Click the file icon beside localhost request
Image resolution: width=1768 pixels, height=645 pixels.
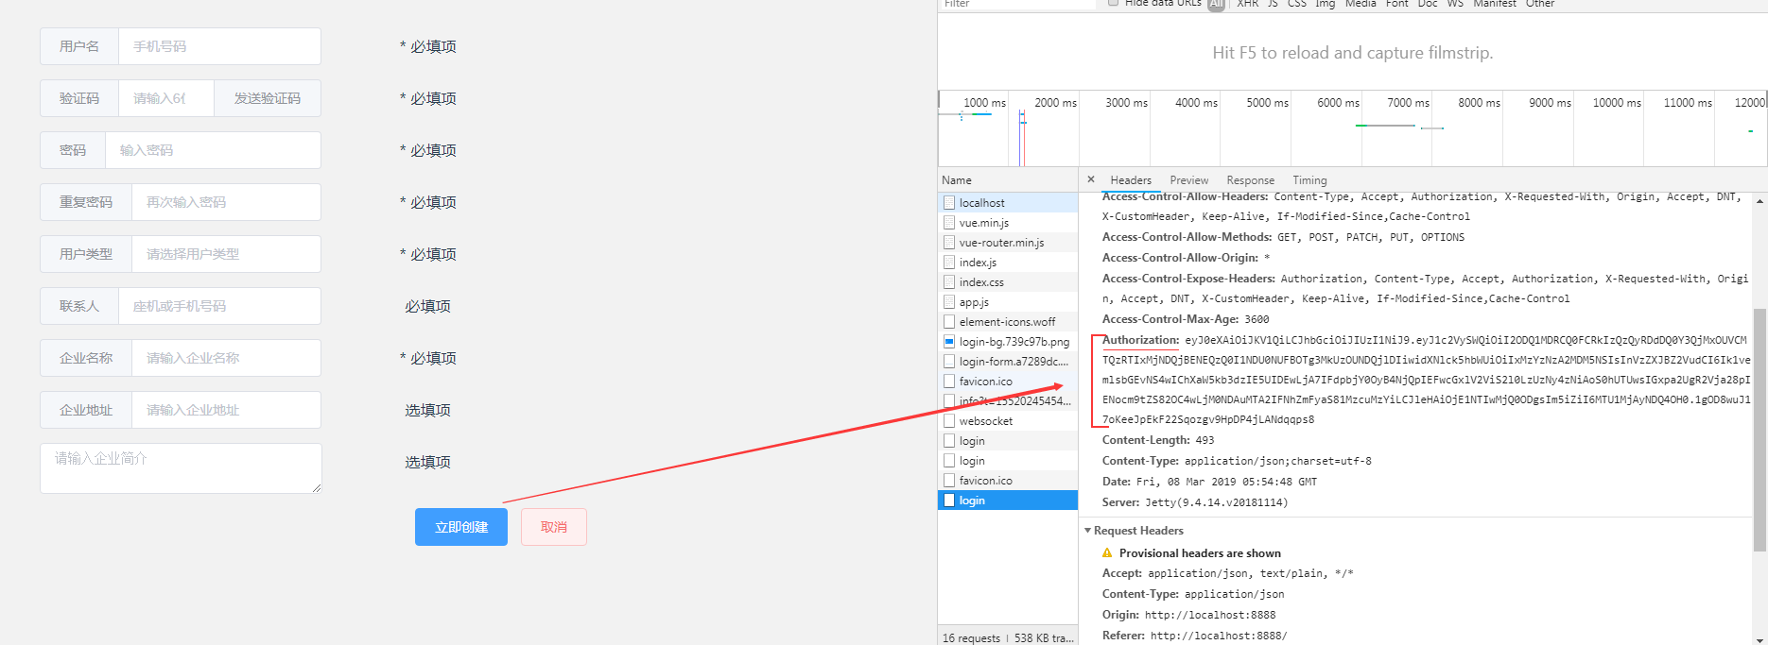[949, 203]
